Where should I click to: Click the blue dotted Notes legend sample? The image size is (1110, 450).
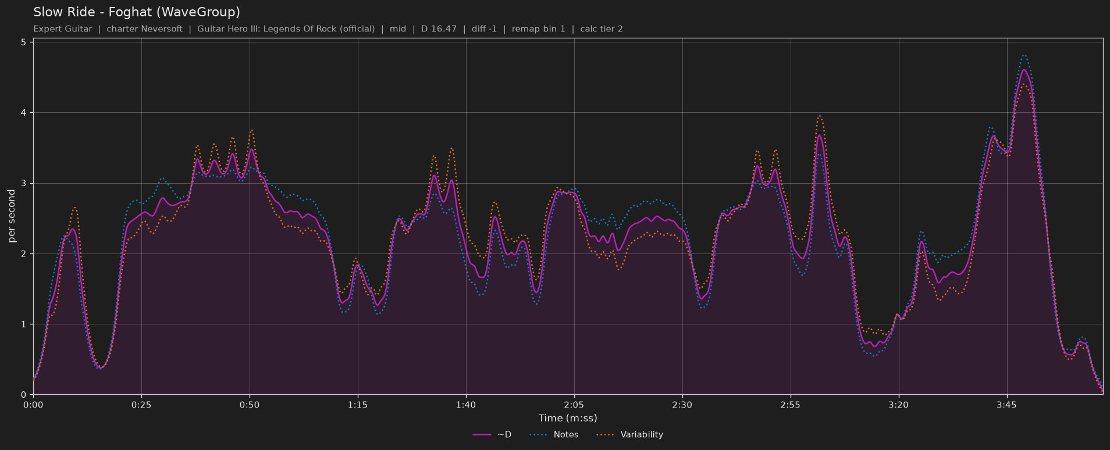[x=539, y=435]
